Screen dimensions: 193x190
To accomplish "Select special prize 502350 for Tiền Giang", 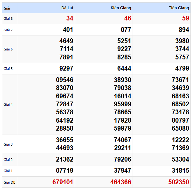I will coord(179,182).
